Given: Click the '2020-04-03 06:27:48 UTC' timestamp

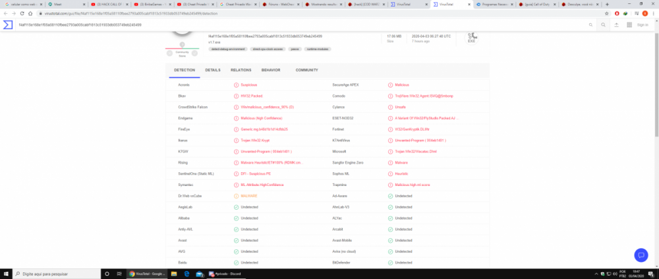Looking at the screenshot, I should (431, 36).
